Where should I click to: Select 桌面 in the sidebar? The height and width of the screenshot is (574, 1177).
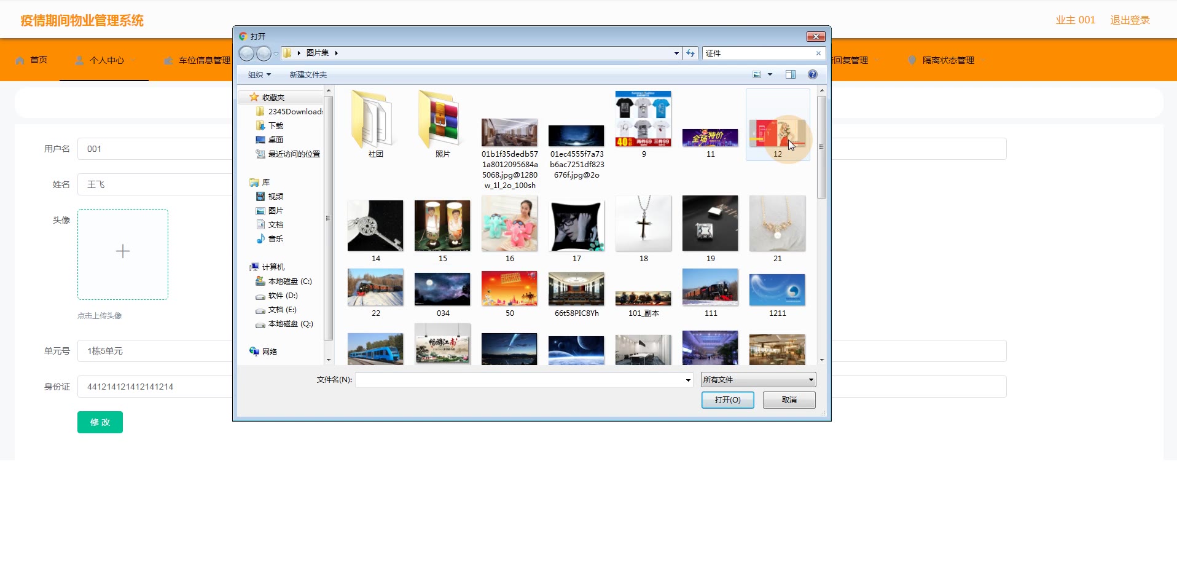click(x=270, y=140)
